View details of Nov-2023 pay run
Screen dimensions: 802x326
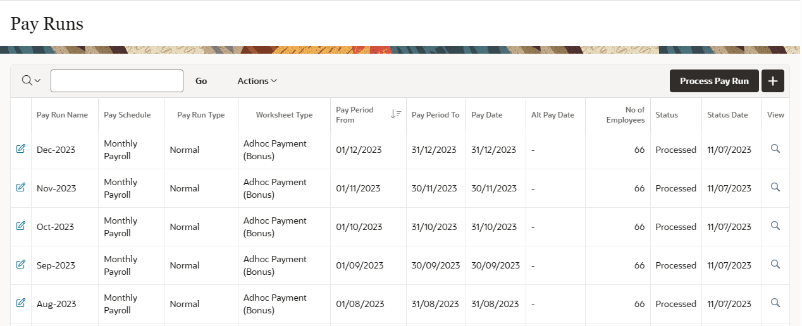(x=775, y=188)
